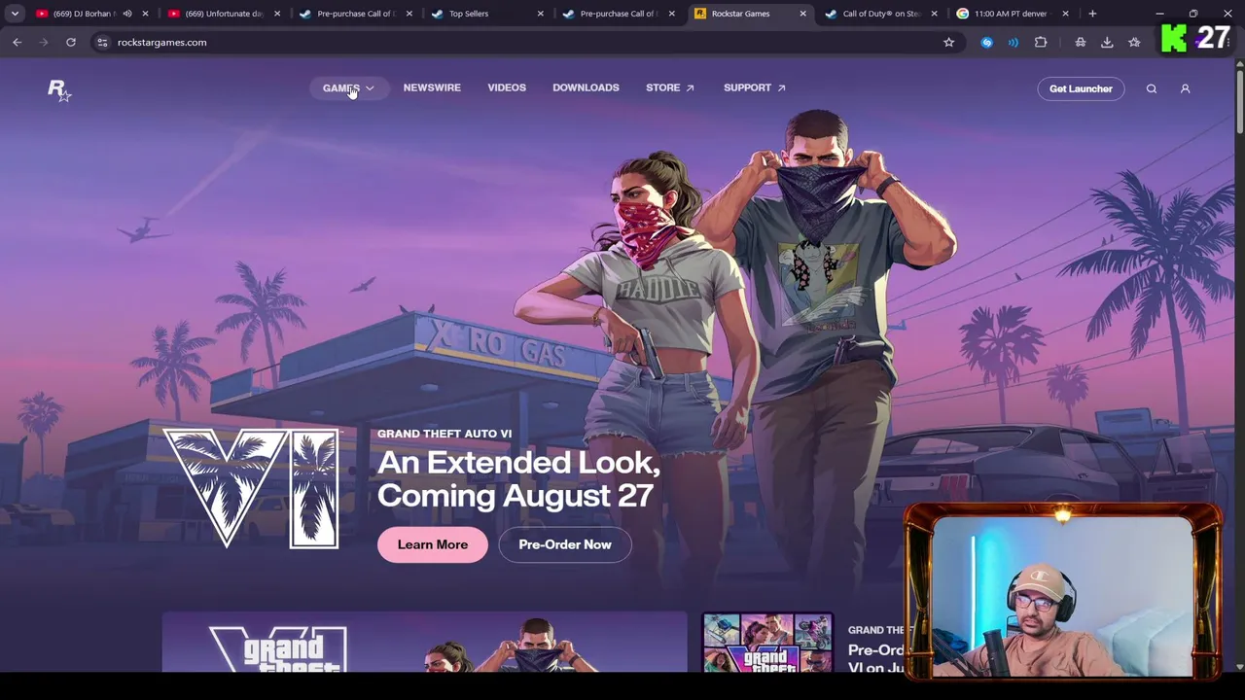Screen dimensions: 1245x700
Task: Open the site search magnifier icon
Action: (x=1152, y=88)
